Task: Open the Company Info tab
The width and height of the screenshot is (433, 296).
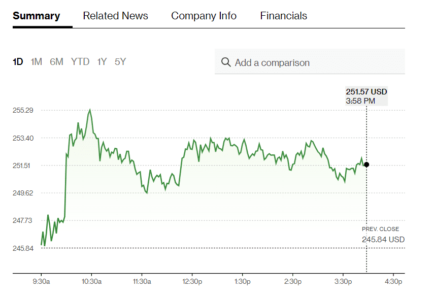Action: pyautogui.click(x=204, y=16)
